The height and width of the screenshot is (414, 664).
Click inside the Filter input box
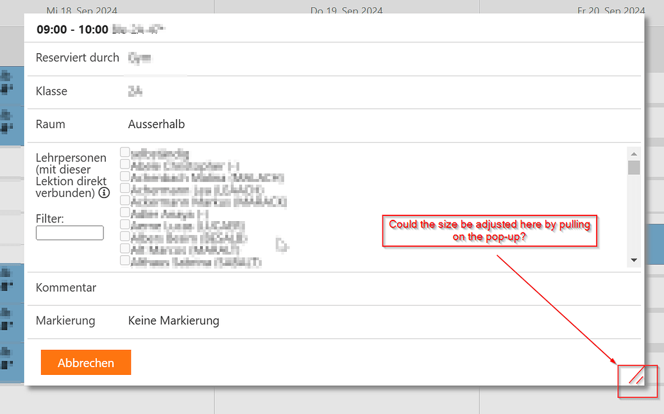(x=69, y=233)
